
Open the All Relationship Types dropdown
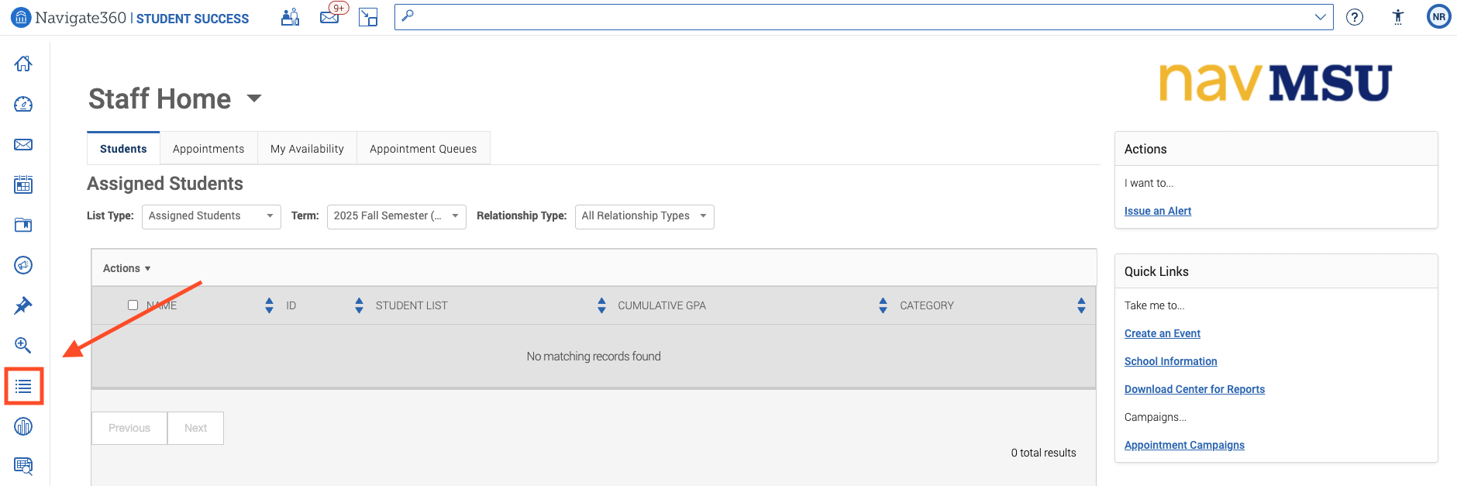[x=645, y=216]
